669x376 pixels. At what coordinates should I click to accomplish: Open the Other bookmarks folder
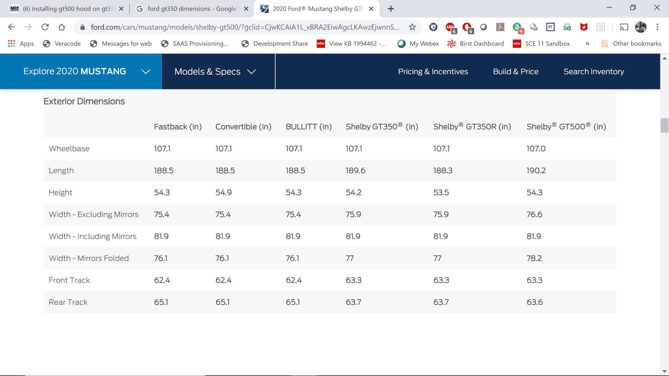point(631,44)
